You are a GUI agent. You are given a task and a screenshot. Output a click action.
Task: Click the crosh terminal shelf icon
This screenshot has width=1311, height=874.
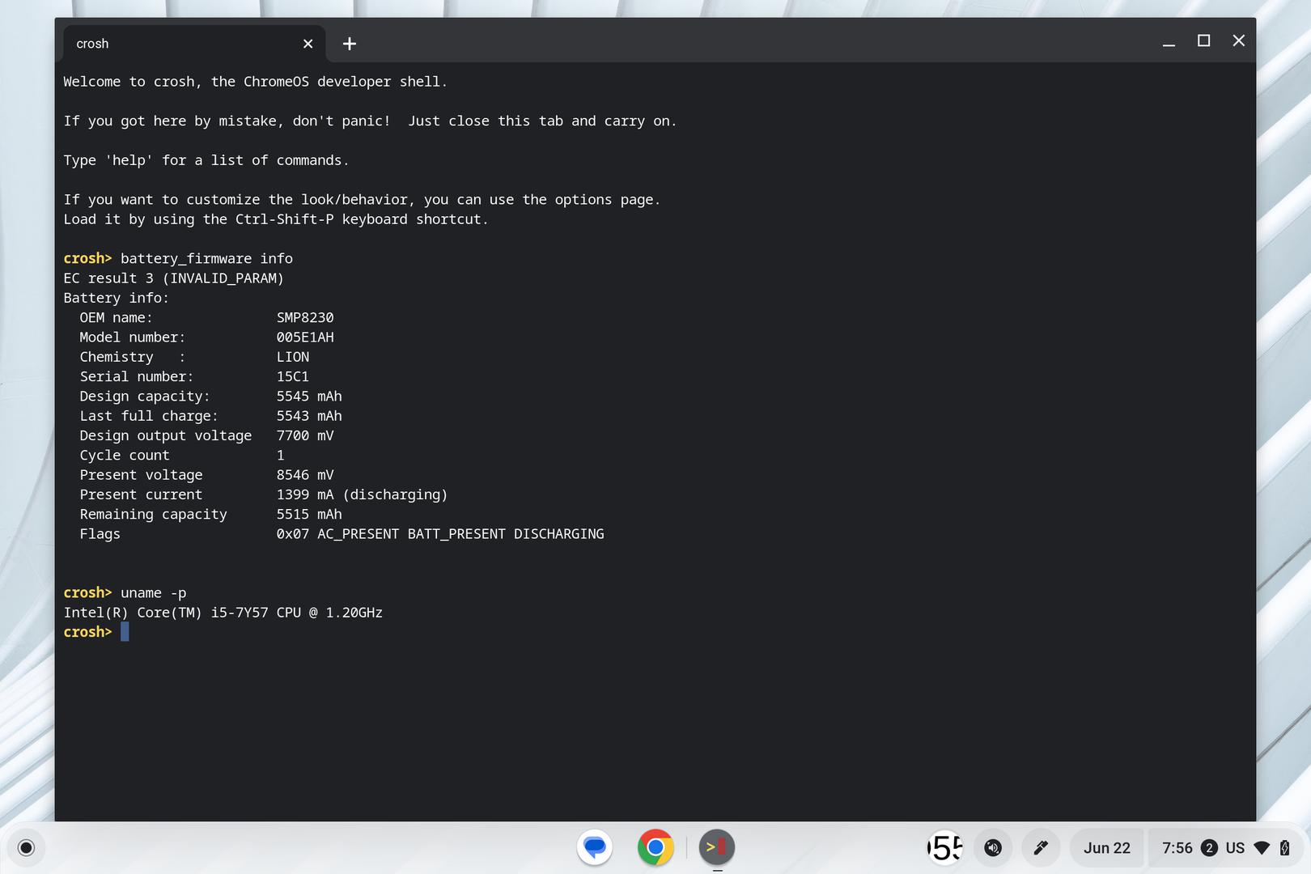(717, 847)
